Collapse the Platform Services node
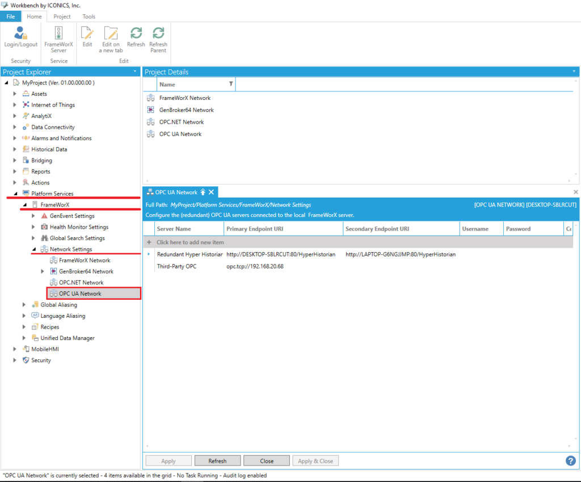The image size is (581, 482). [15, 194]
